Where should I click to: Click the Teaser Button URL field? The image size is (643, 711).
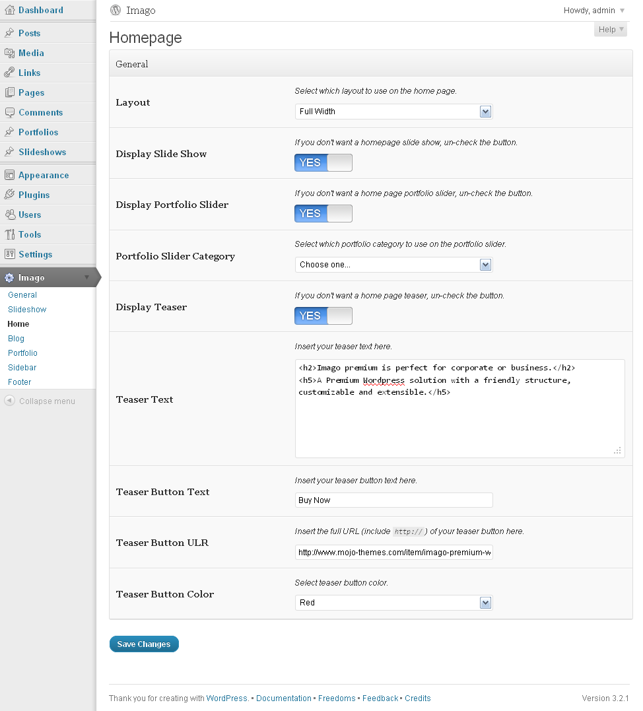(393, 553)
